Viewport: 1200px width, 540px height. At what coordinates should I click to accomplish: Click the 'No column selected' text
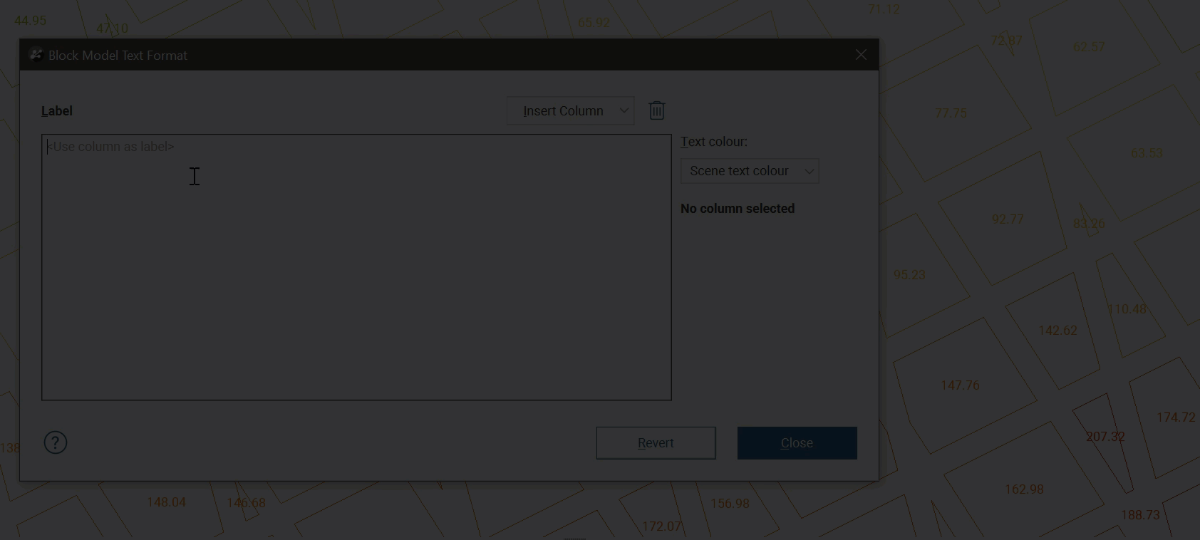[738, 209]
